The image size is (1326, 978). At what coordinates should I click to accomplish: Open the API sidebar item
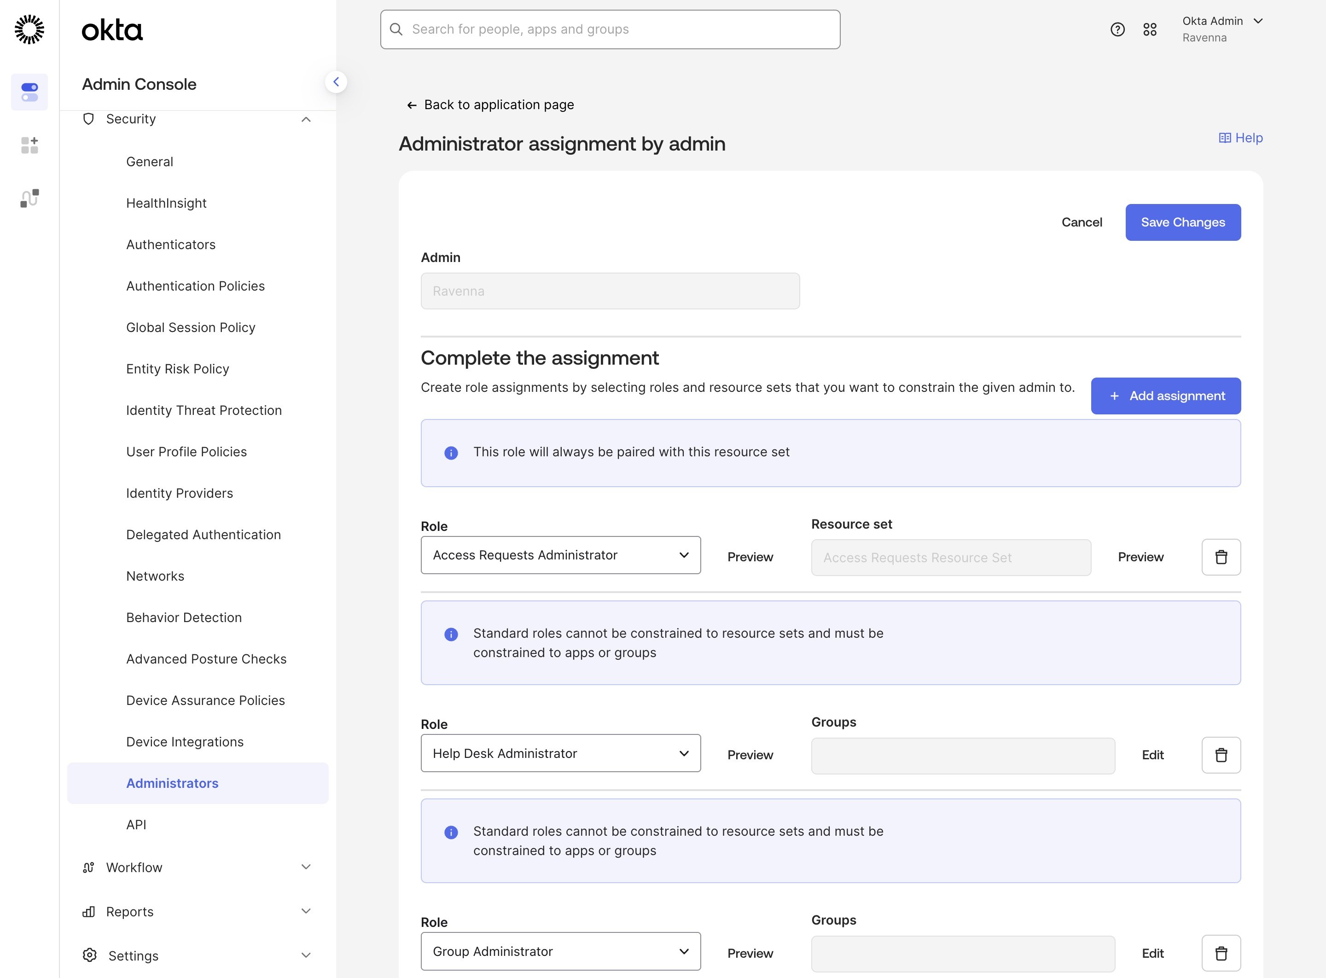pos(136,825)
